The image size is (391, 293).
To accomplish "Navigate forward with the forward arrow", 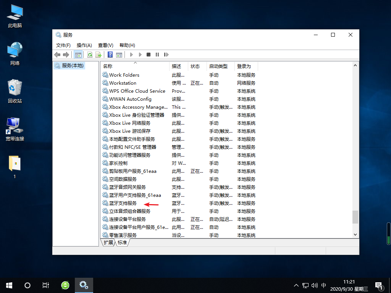I will click(x=67, y=55).
